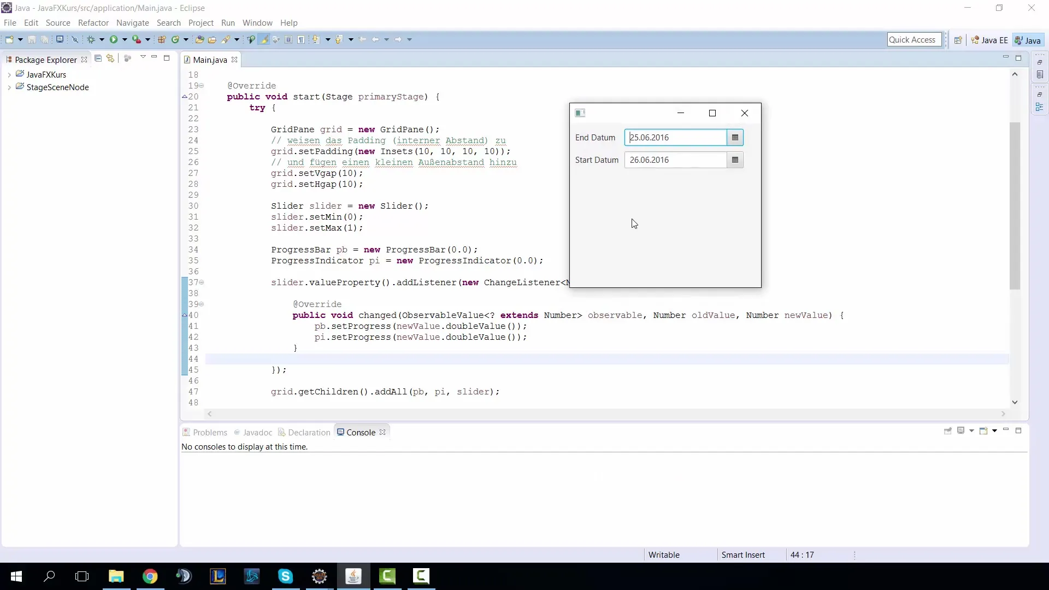The width and height of the screenshot is (1049, 590).
Task: Click Start Datum date text field
Action: point(675,160)
